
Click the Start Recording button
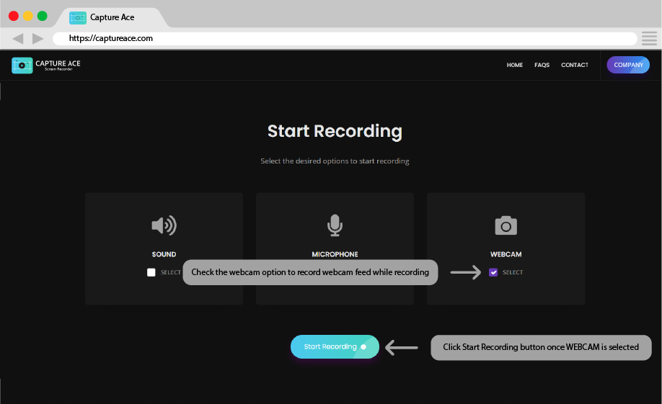click(335, 346)
